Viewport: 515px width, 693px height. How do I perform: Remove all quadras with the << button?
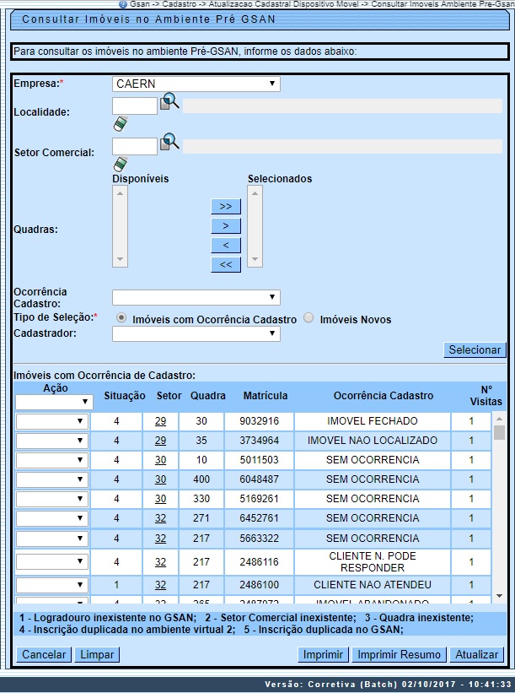(x=226, y=264)
